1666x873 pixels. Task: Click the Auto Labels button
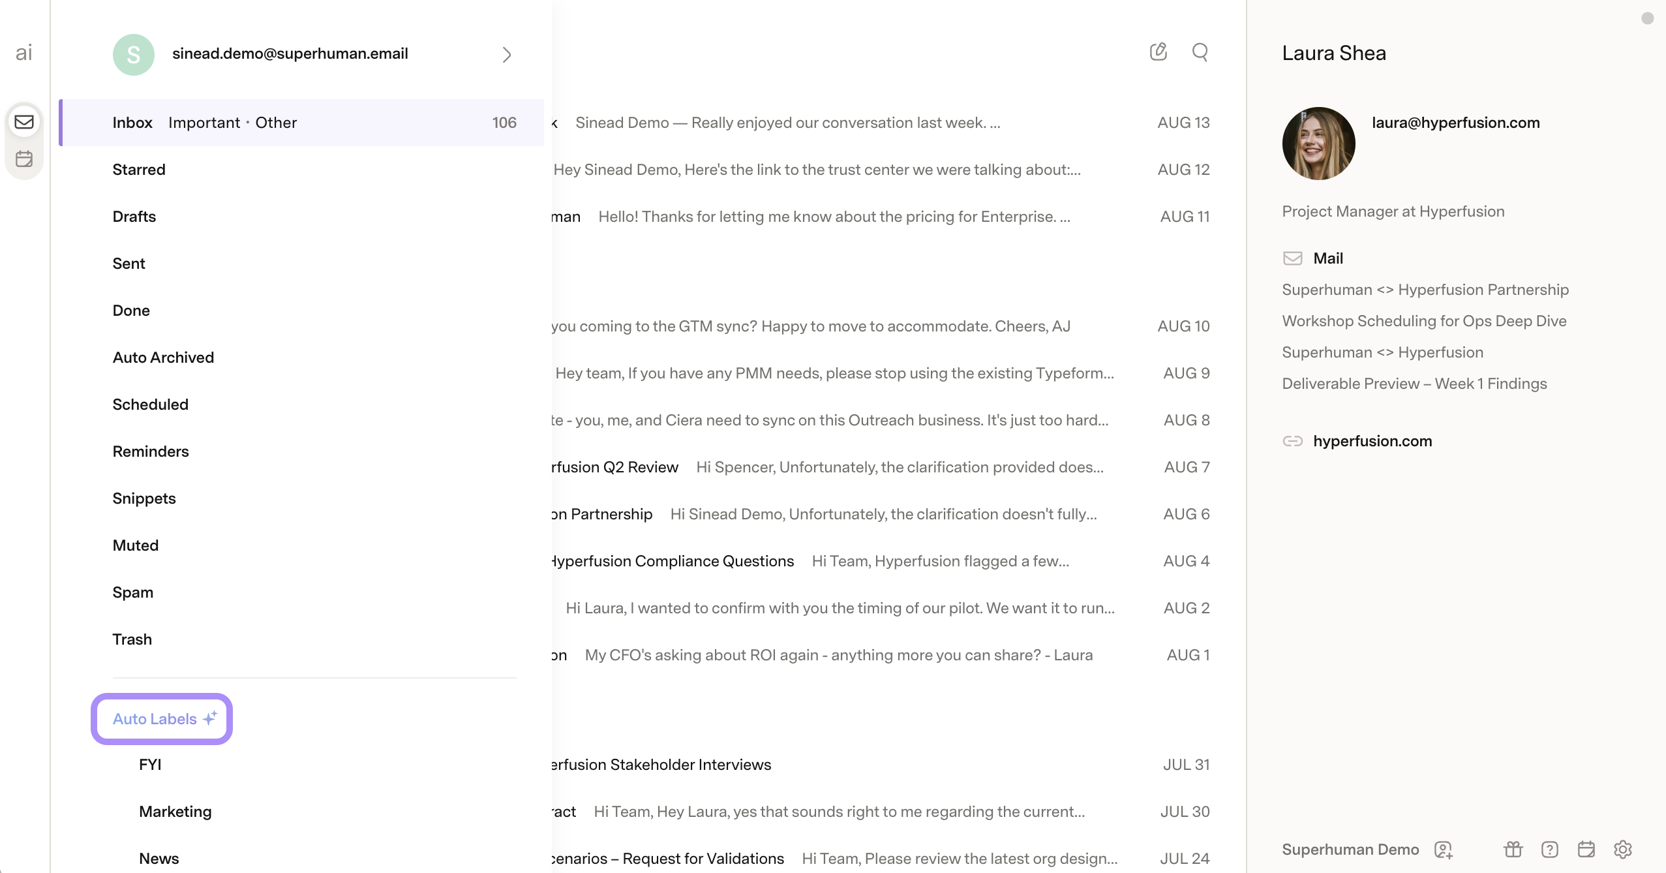(162, 719)
